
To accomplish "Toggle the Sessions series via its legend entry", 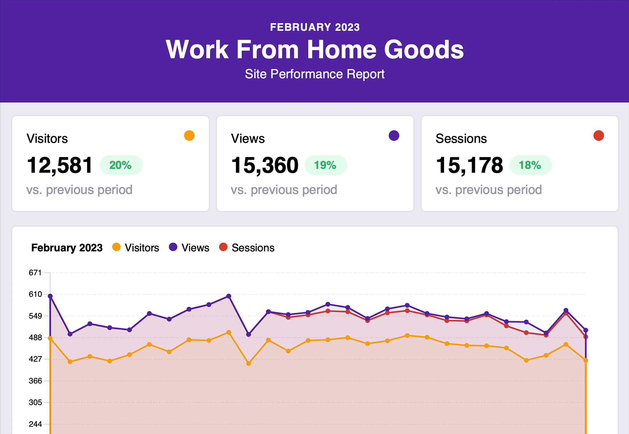I will [253, 248].
